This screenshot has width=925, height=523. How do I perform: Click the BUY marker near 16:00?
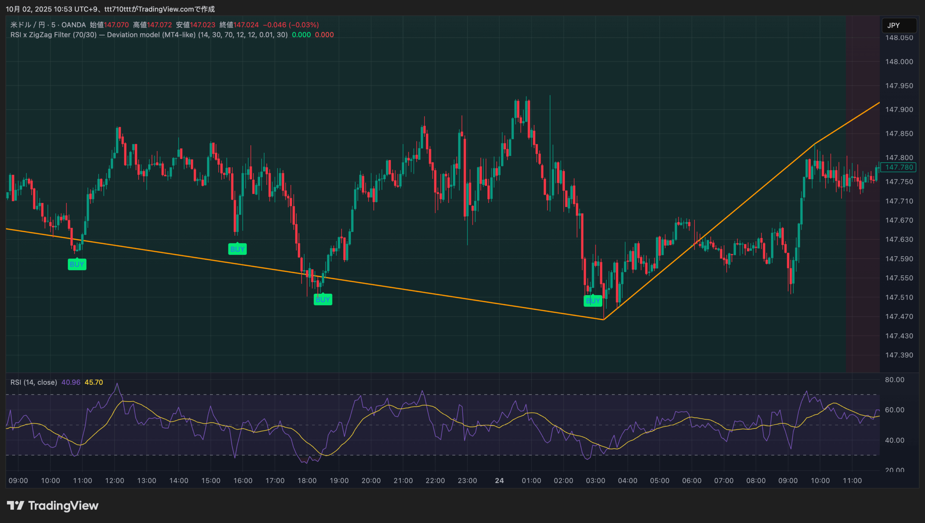237,249
